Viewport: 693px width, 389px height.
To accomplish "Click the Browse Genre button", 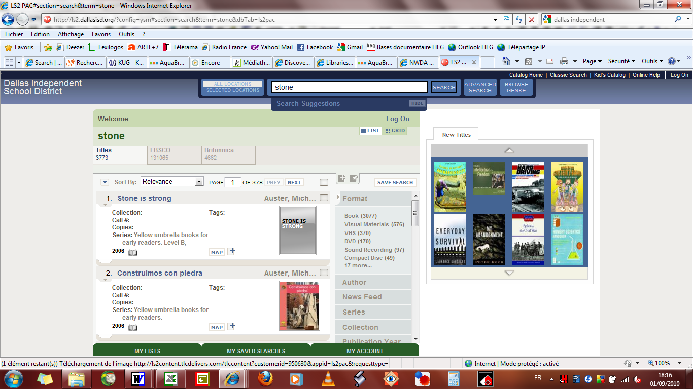I will click(516, 87).
